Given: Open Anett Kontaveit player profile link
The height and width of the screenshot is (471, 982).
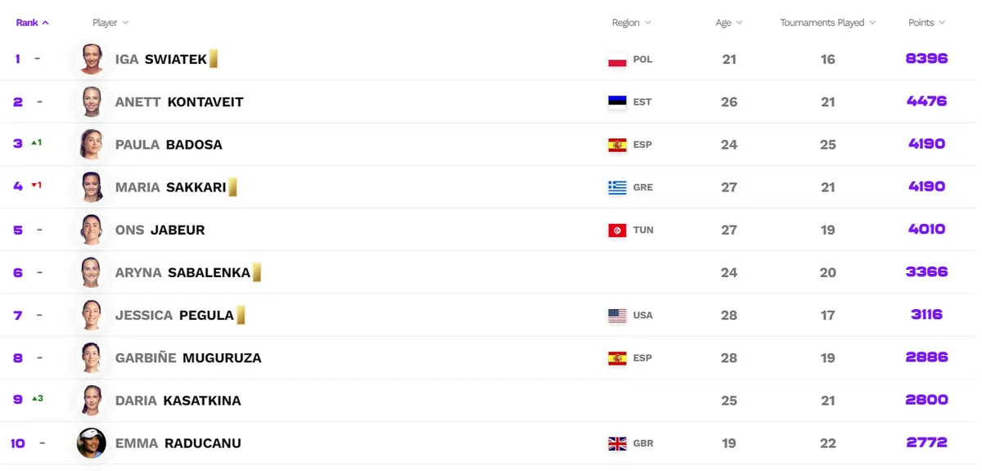Looking at the screenshot, I should [x=179, y=102].
